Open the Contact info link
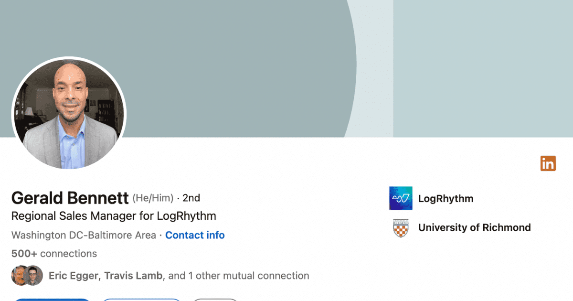 [195, 235]
